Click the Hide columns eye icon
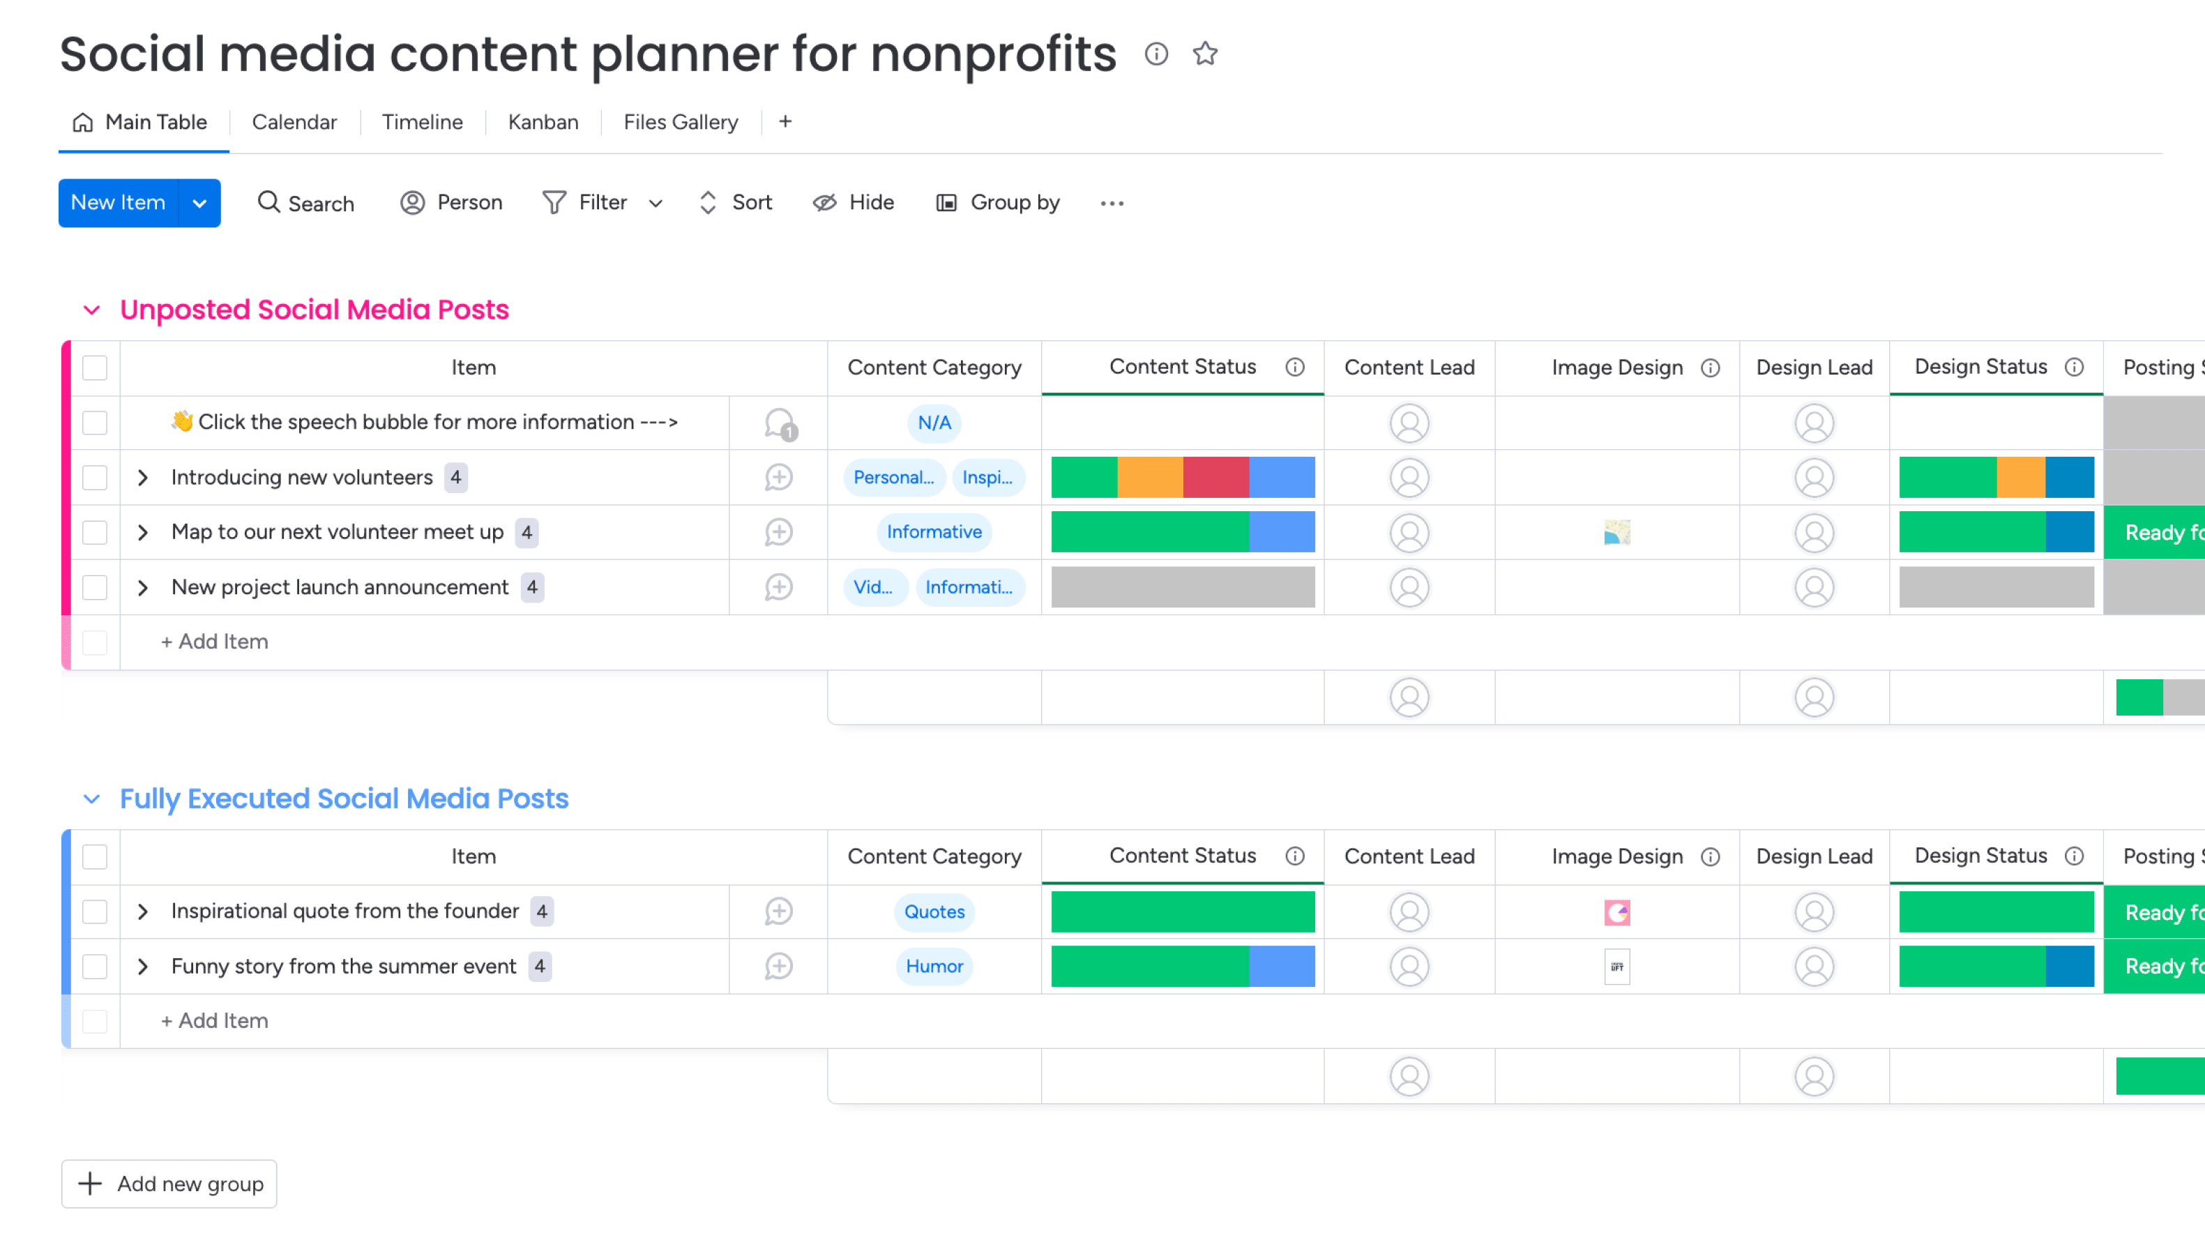This screenshot has width=2205, height=1240. pos(824,203)
